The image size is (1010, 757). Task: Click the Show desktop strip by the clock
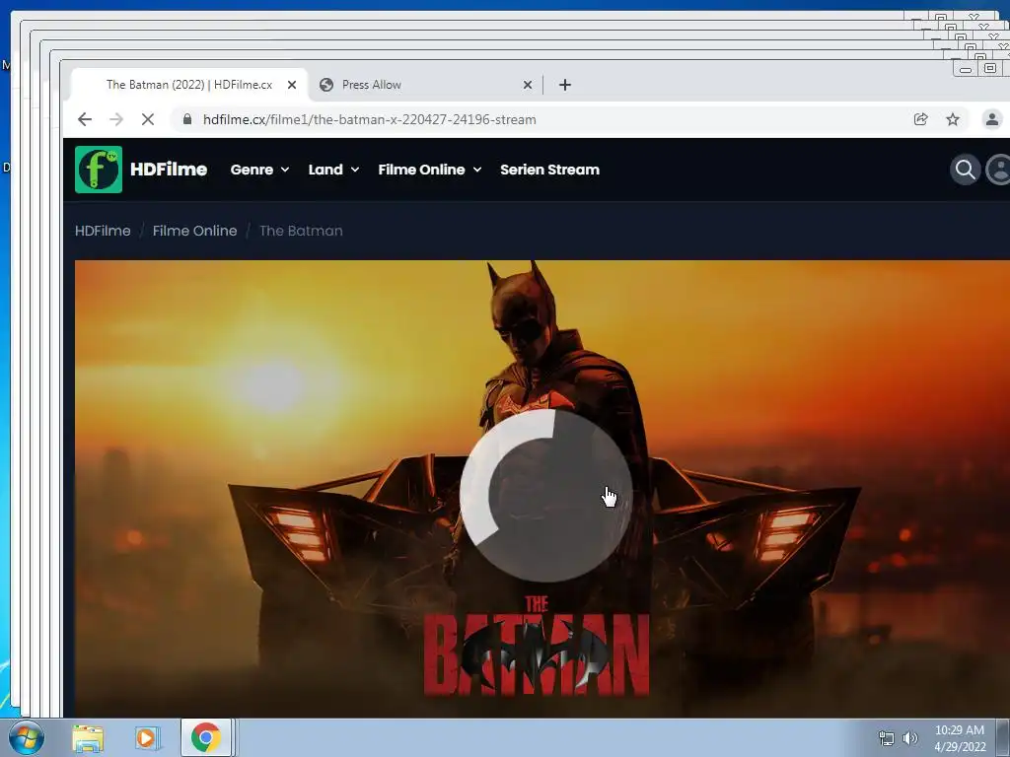tap(1003, 737)
